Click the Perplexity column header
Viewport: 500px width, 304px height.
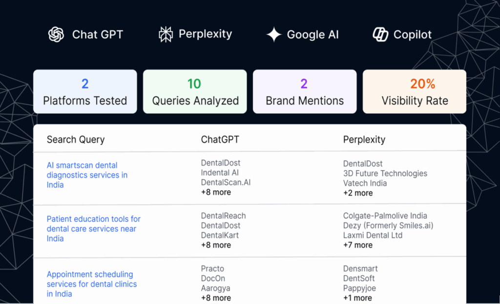364,140
